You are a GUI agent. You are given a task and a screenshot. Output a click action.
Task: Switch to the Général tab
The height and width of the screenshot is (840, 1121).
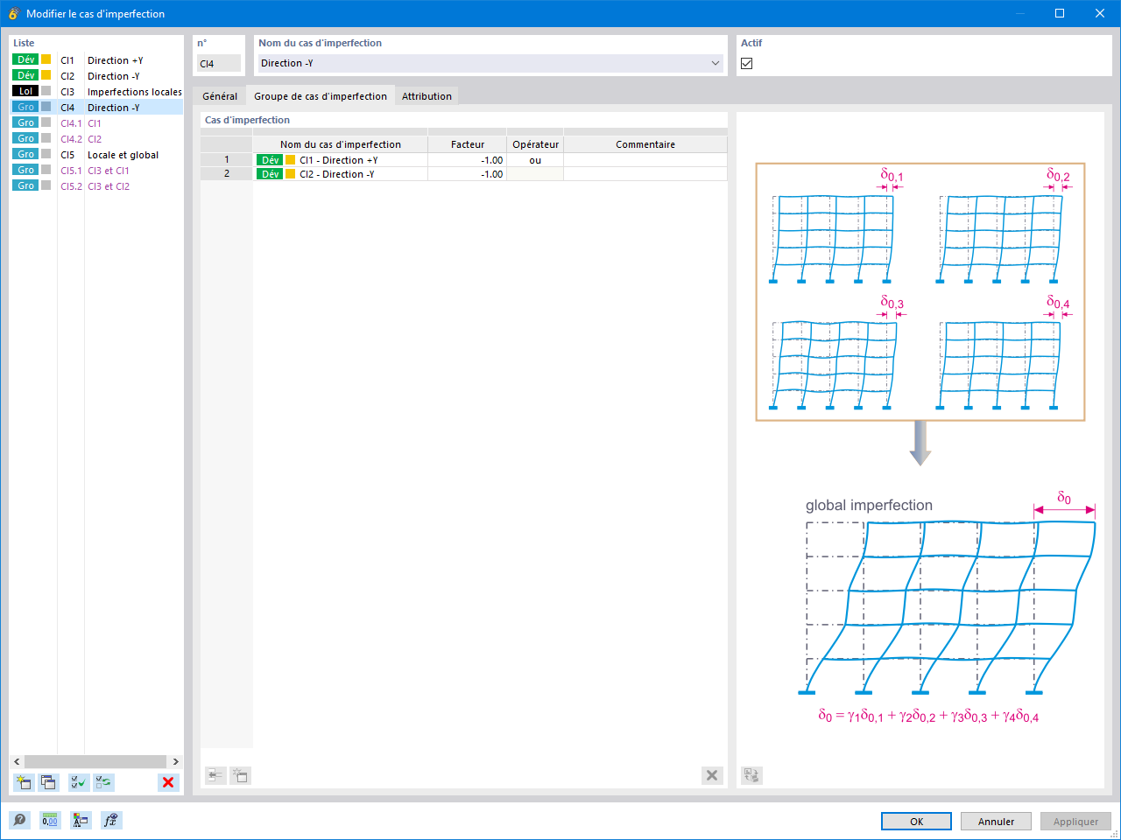pos(220,96)
